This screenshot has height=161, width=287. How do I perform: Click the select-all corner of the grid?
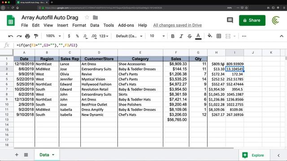tap(7, 53)
